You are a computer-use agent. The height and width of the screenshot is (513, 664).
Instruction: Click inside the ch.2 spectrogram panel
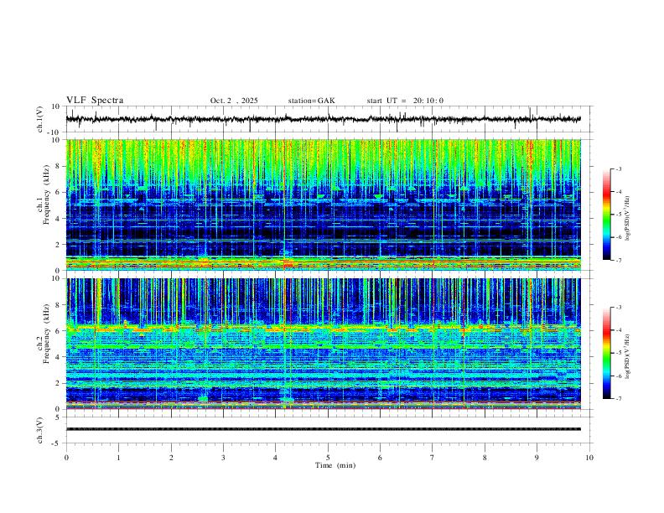point(324,344)
